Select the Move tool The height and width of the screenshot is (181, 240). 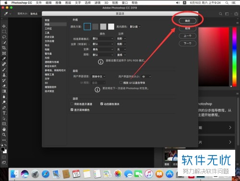(x=4, y=26)
